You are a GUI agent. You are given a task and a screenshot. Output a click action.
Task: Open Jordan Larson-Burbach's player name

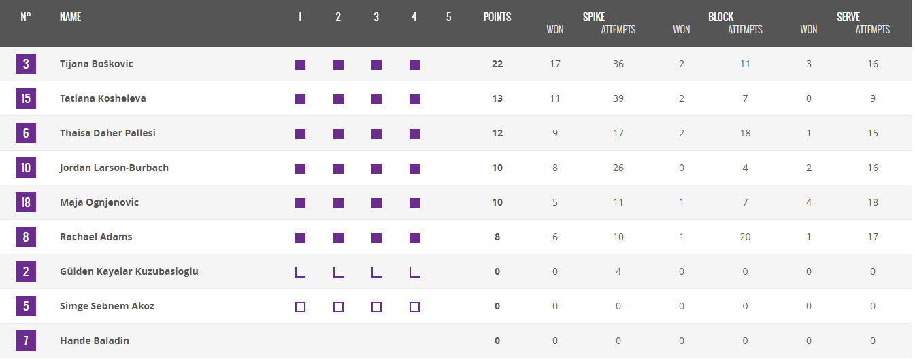[x=114, y=168]
